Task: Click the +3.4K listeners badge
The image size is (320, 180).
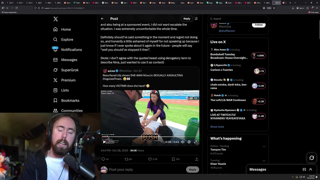Action: coord(258,86)
